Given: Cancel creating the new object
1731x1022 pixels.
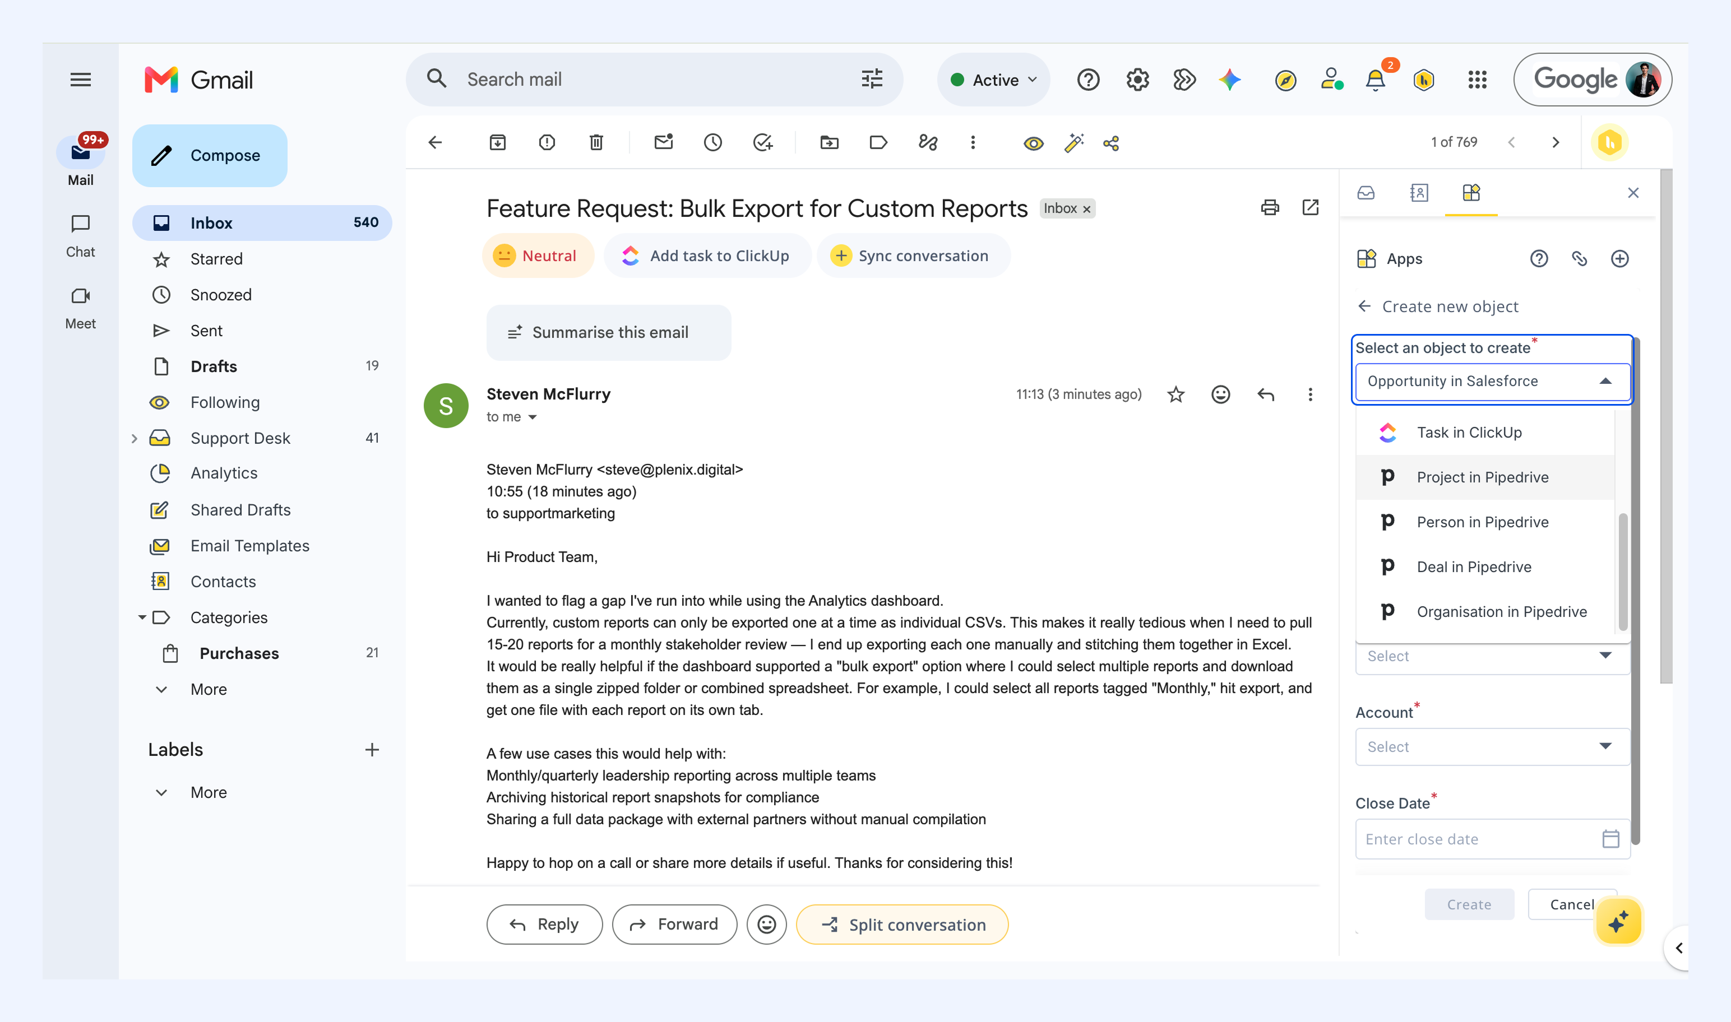Looking at the screenshot, I should click(x=1572, y=904).
